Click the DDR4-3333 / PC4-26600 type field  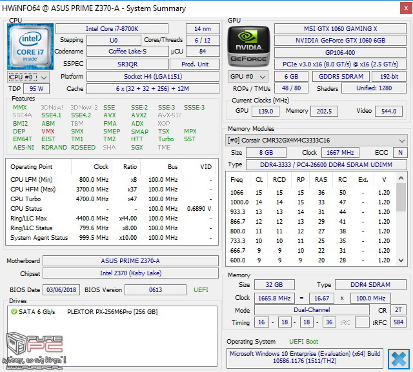coord(326,164)
